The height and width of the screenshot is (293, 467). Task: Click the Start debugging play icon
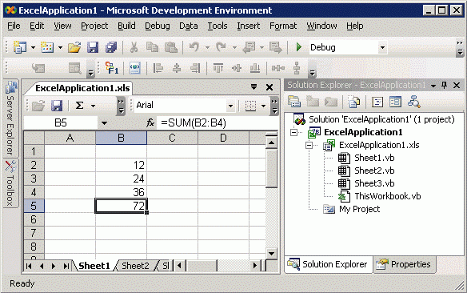pos(299,47)
